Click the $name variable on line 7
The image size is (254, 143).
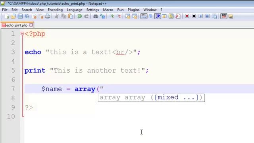[52, 89]
